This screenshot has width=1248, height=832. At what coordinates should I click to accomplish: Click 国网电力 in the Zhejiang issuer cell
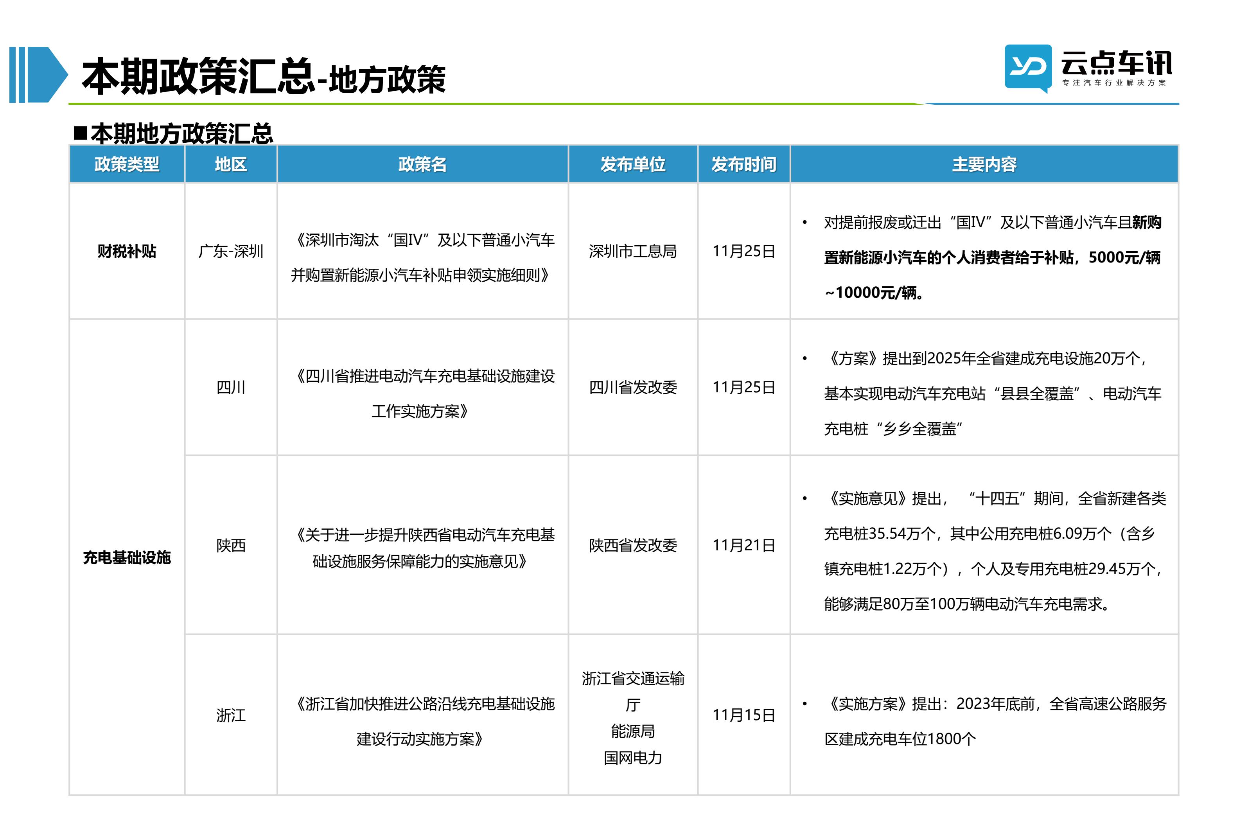pyautogui.click(x=633, y=757)
